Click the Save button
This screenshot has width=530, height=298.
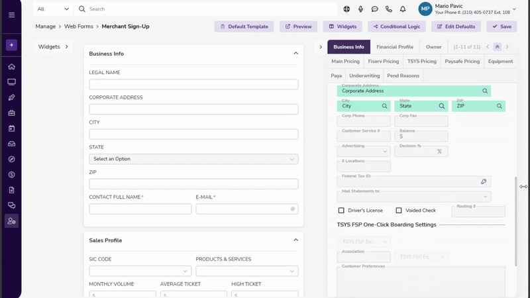[x=502, y=26]
